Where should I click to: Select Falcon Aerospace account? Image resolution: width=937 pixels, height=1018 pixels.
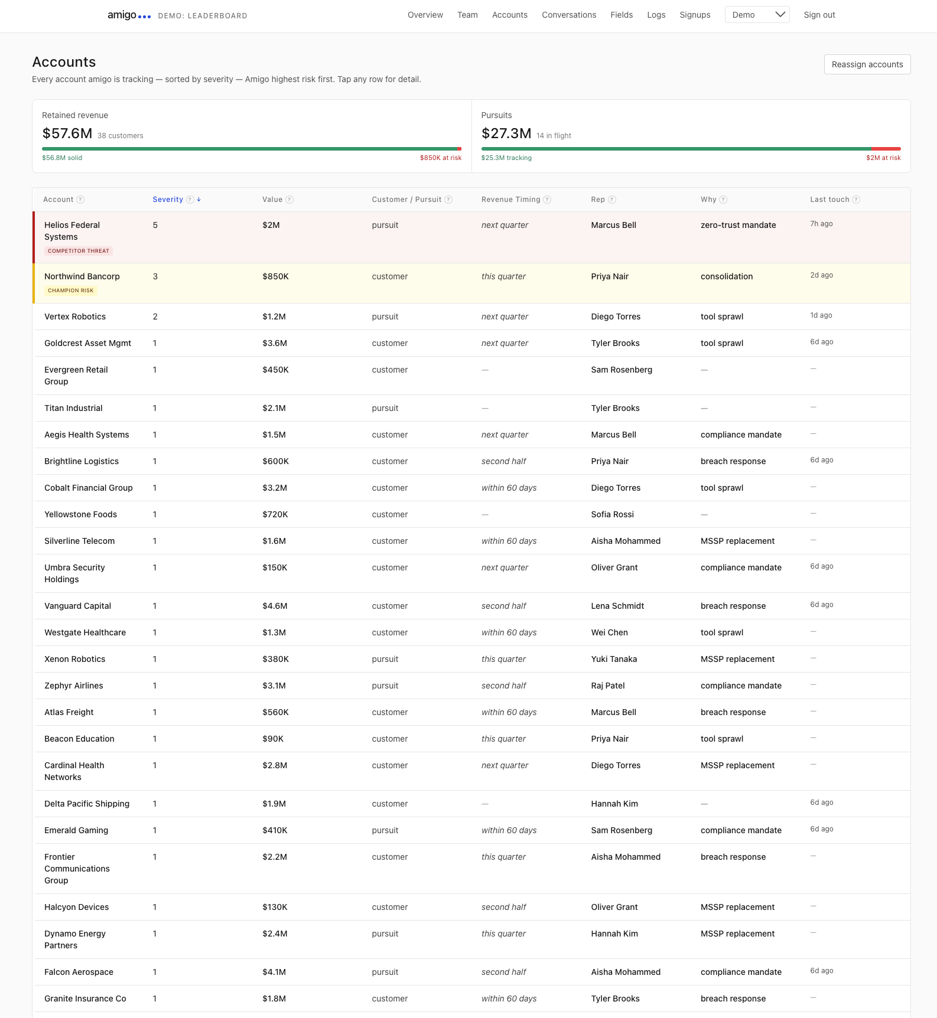[x=471, y=972]
